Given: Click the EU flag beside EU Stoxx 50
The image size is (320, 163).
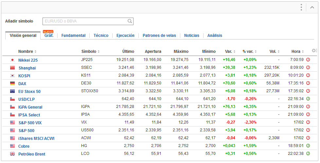Looking at the screenshot, I should 12,91.
